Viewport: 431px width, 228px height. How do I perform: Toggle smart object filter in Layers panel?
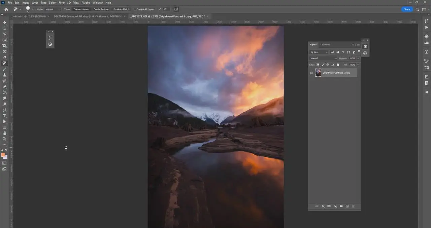(x=354, y=52)
